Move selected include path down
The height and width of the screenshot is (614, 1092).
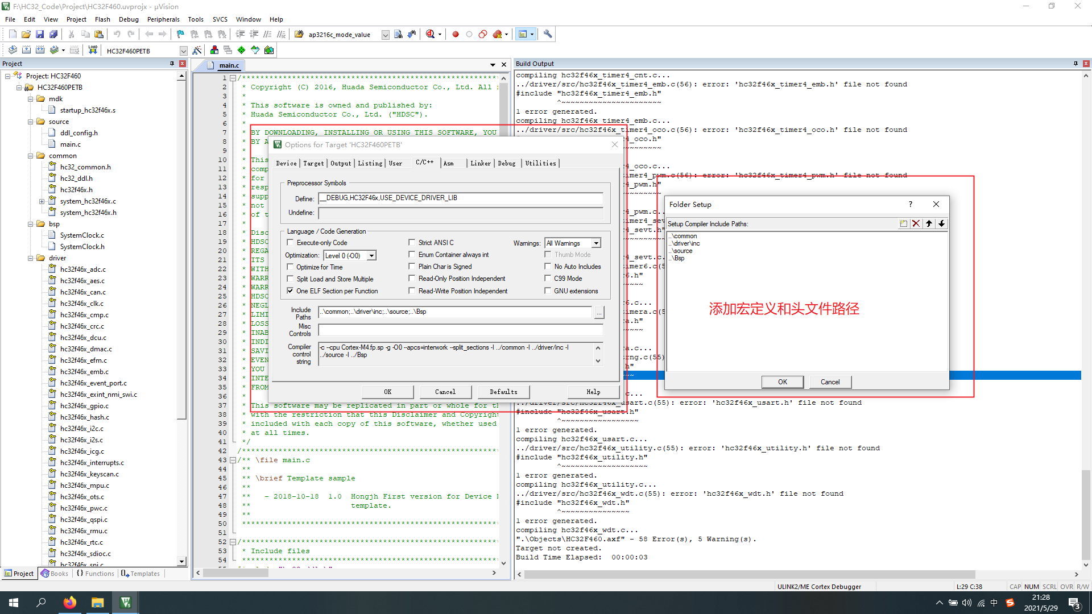942,224
